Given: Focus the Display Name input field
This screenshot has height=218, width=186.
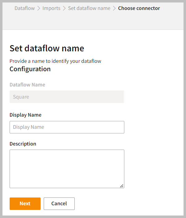Looking at the screenshot, I should tap(67, 127).
